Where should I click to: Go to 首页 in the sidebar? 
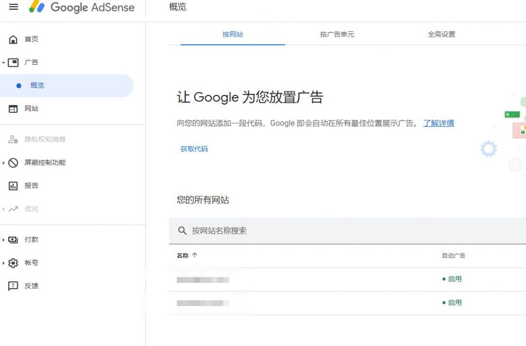[x=31, y=39]
